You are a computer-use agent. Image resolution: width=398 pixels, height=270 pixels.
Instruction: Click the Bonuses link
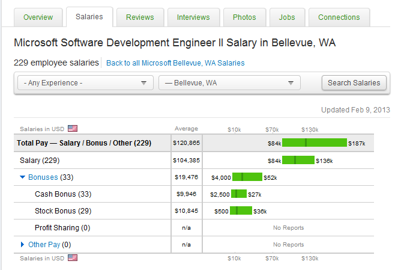[x=43, y=177]
